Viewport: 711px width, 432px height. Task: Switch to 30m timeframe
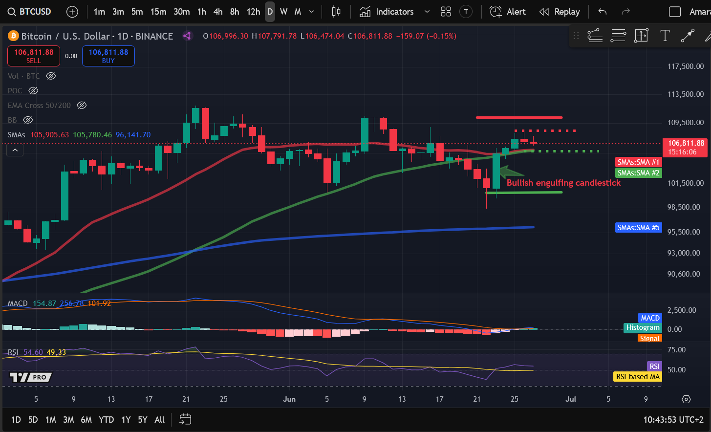pyautogui.click(x=182, y=12)
